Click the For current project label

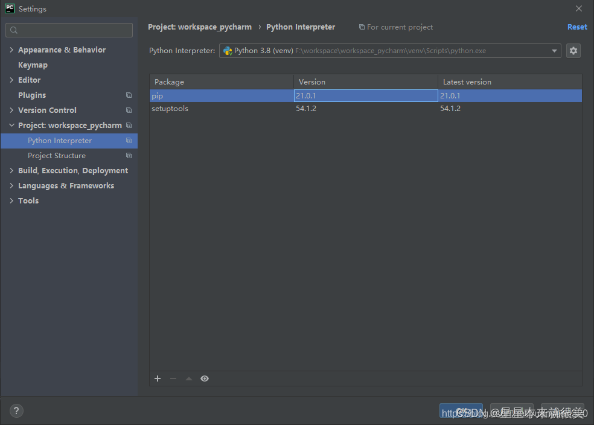[400, 27]
